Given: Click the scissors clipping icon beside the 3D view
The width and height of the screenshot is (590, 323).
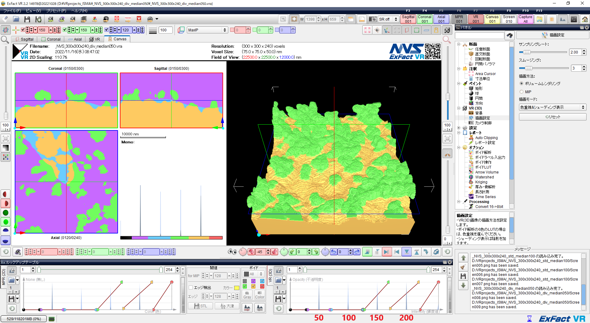Looking at the screenshot, I should (x=447, y=154).
